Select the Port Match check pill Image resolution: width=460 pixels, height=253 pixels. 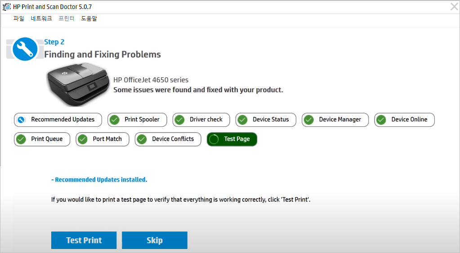(x=103, y=139)
